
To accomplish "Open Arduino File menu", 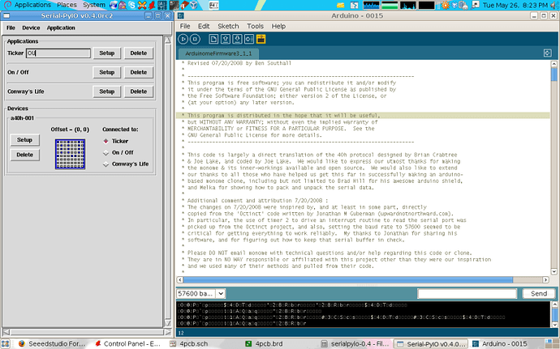I will (185, 26).
